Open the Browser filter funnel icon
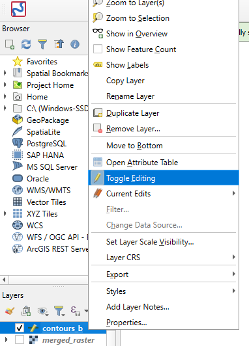This screenshot has height=346, width=249. 42,44
